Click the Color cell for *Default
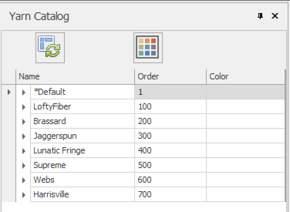Viewport: 290px width, 212px height. tap(245, 92)
